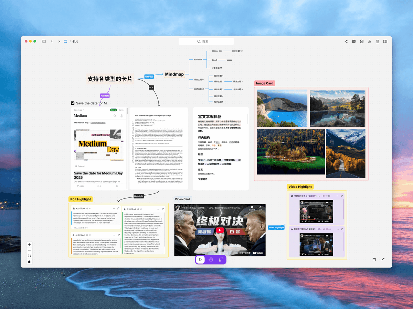
Task: Open the layers panel icon
Action: pyautogui.click(x=361, y=41)
